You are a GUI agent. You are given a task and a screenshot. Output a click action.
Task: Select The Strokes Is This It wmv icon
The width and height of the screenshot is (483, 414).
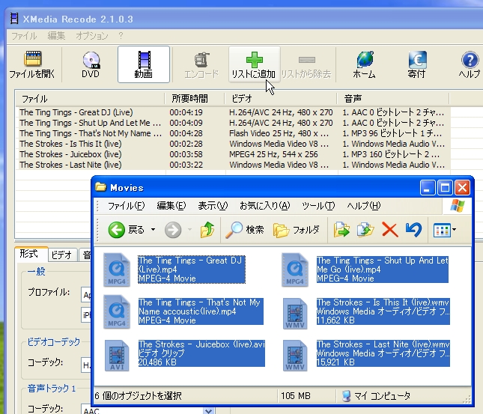tap(295, 314)
